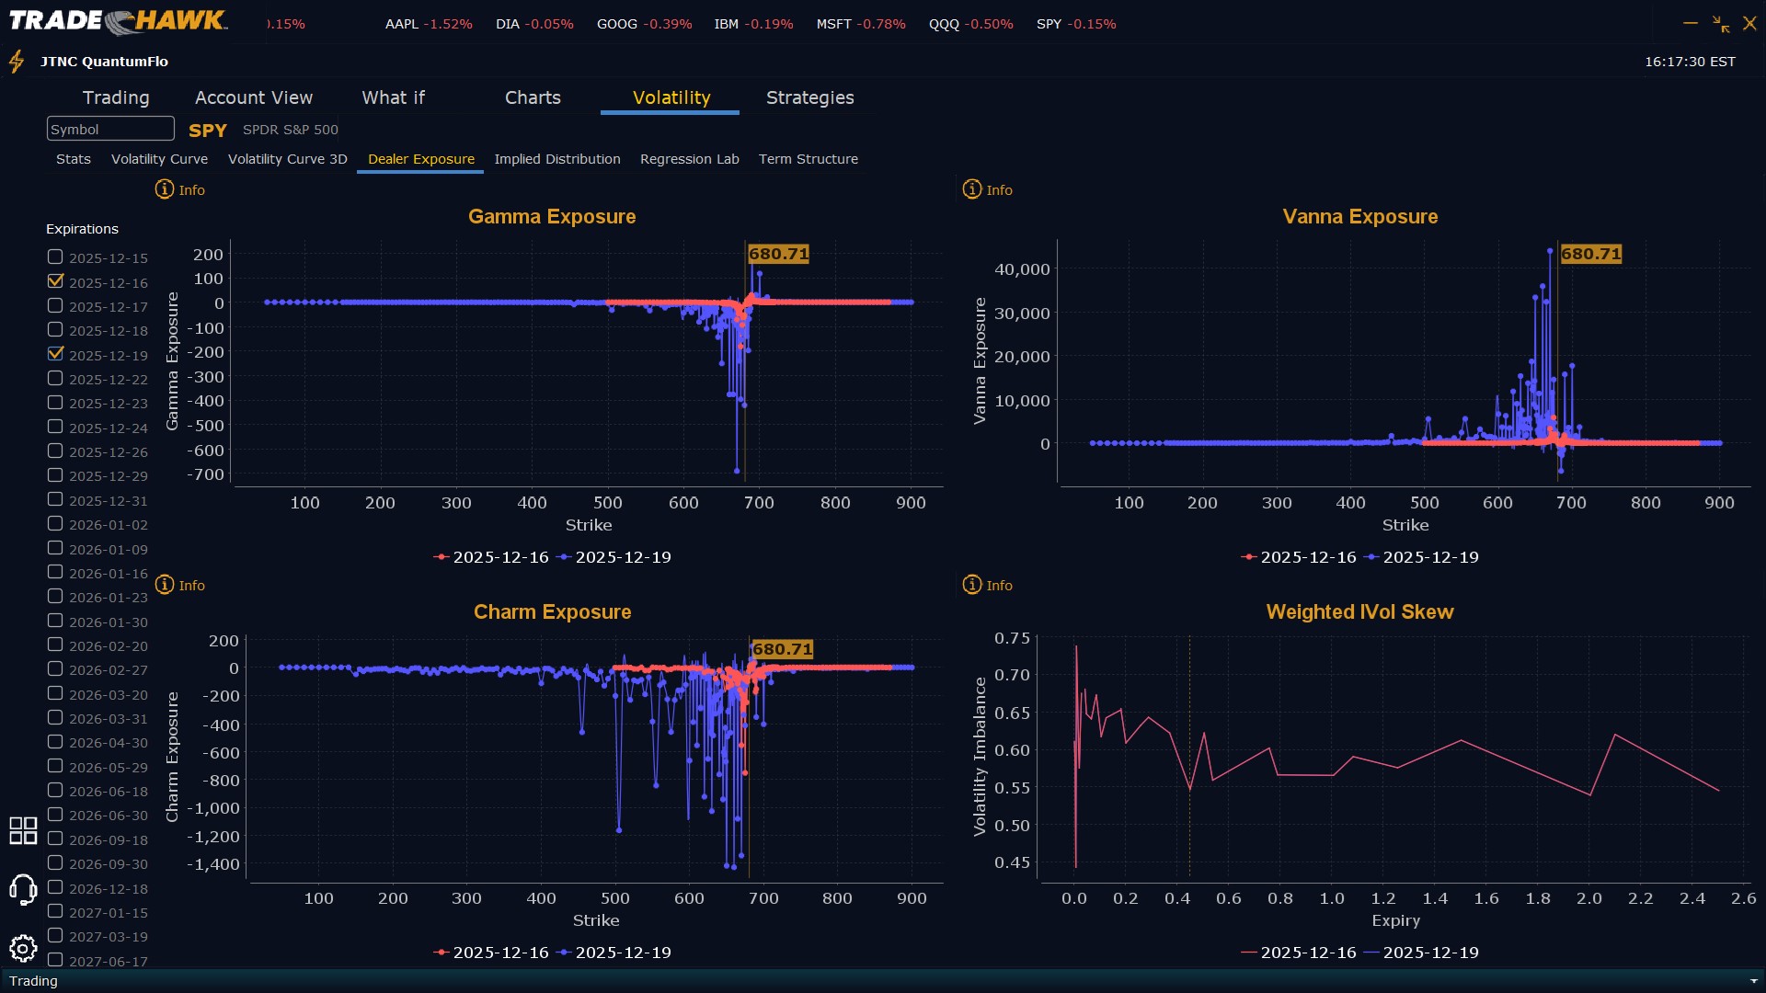The image size is (1766, 993).
Task: Click the restore-down window arrows icon
Action: (x=1720, y=24)
